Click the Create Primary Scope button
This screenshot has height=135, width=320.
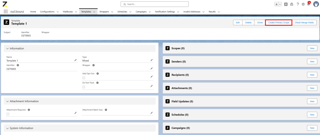(279, 23)
